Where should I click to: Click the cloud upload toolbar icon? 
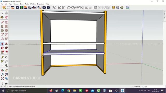click(x=34, y=7)
